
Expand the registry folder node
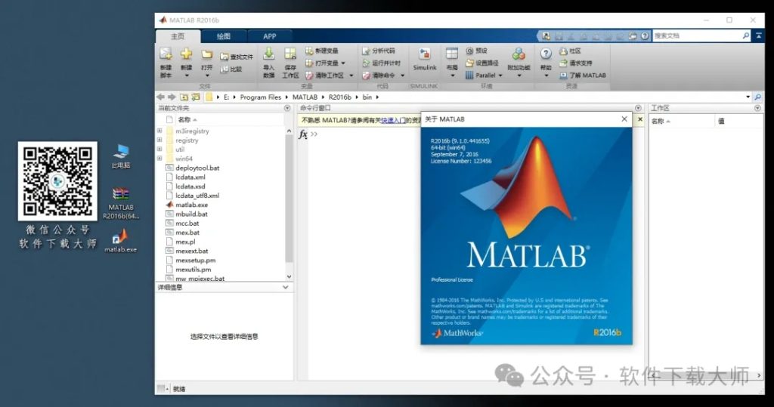click(x=159, y=140)
